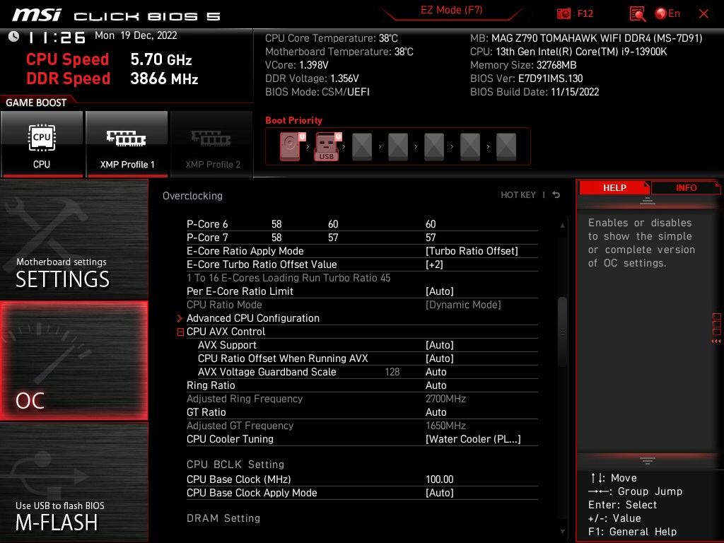Click the clock icon beside time
Image resolution: width=724 pixels, height=543 pixels.
tap(13, 37)
